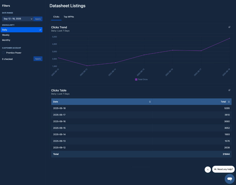Click the Total Clicks purple legend swatch
The width and height of the screenshot is (236, 185).
click(136, 79)
